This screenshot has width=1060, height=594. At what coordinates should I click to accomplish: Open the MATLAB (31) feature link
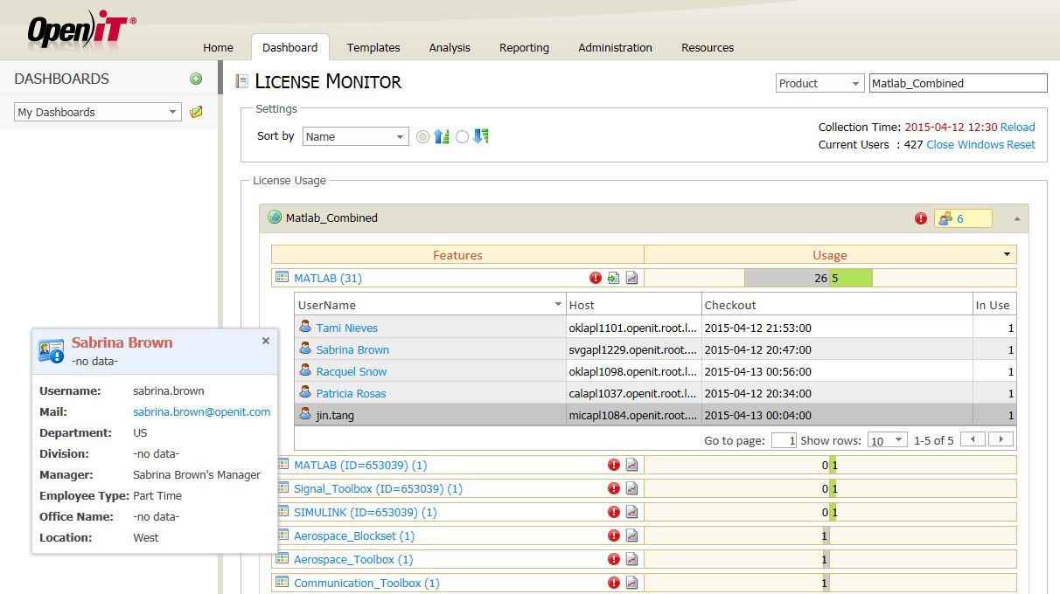(x=328, y=278)
